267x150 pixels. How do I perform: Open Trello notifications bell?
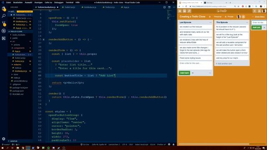[259, 11]
